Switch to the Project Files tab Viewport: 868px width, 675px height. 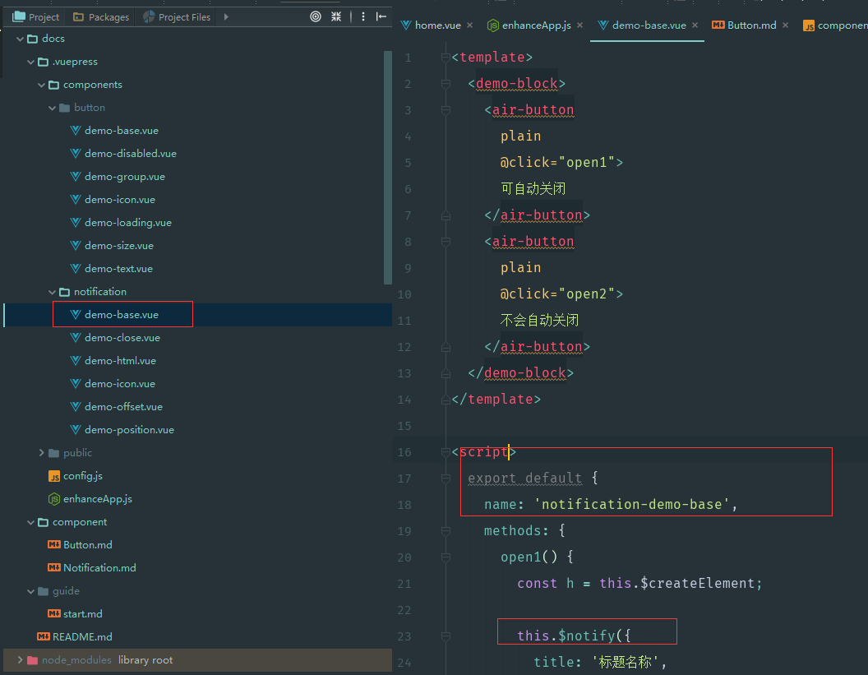click(178, 17)
